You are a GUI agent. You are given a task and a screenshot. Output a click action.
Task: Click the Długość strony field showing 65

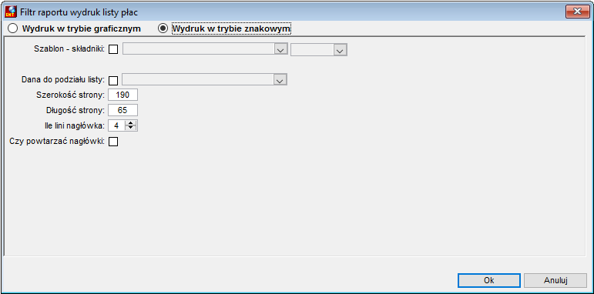[122, 110]
